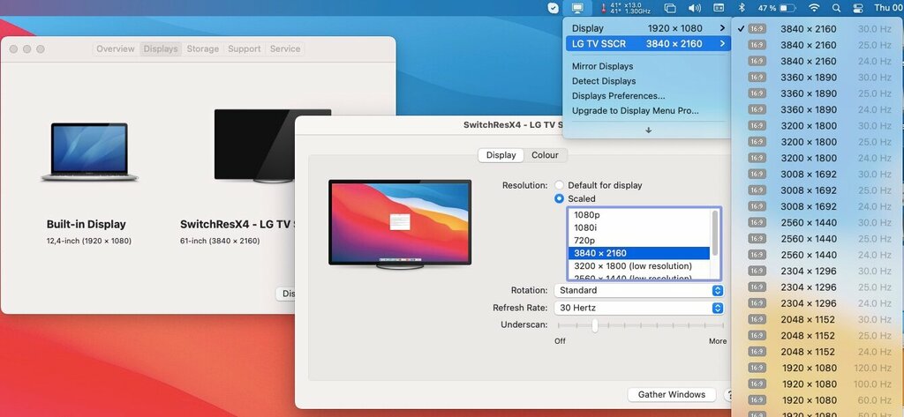Open Spotlight search magnifier icon
The image size is (904, 417).
coord(835,8)
